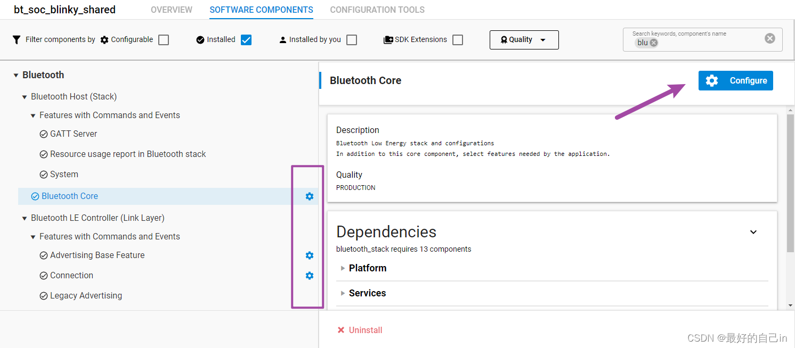Collapse the Dependencies section chevron
Image resolution: width=795 pixels, height=348 pixels.
tap(753, 232)
